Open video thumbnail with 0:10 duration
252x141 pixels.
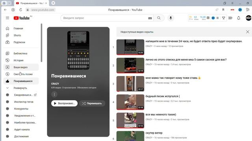[x=130, y=120]
